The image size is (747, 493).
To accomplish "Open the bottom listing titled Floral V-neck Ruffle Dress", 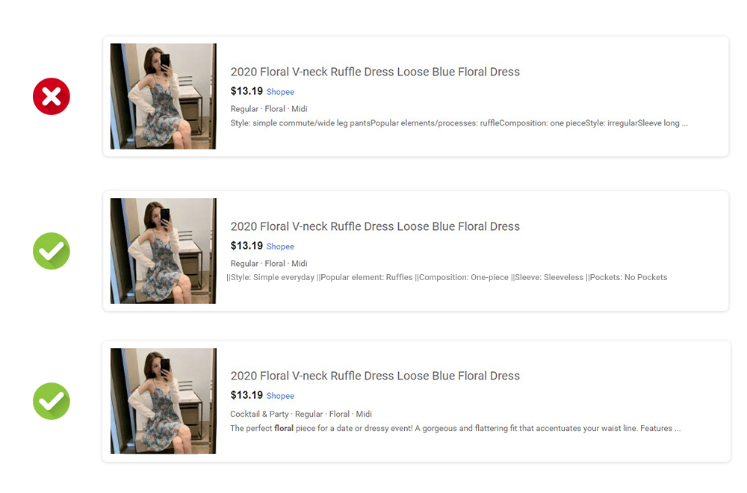I will click(374, 376).
